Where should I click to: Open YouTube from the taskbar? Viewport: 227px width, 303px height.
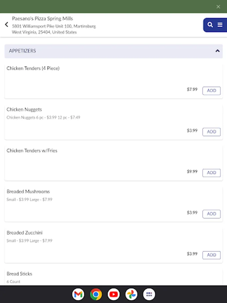[x=113, y=294]
